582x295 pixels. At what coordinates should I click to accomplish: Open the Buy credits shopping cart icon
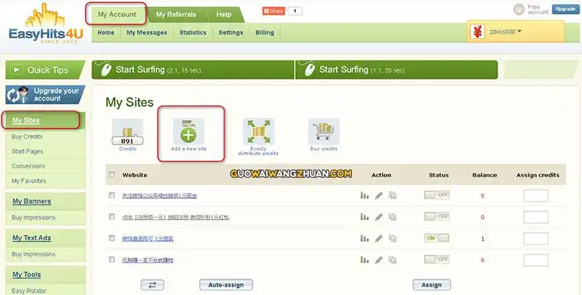[x=324, y=131]
